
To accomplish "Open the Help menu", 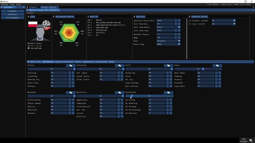I will pos(19,4).
